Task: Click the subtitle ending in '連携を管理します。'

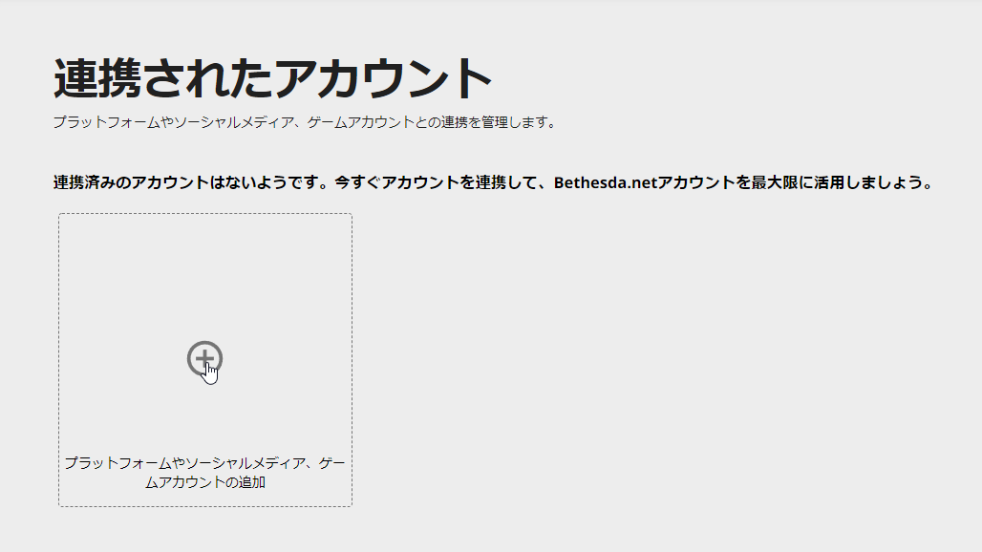Action: tap(305, 122)
